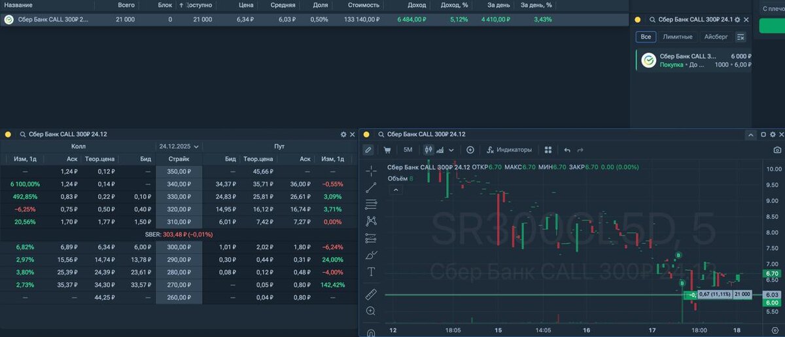785x337 pixels.
Task: Select the 260,00 ₽ strike cell
Action: pyautogui.click(x=179, y=297)
